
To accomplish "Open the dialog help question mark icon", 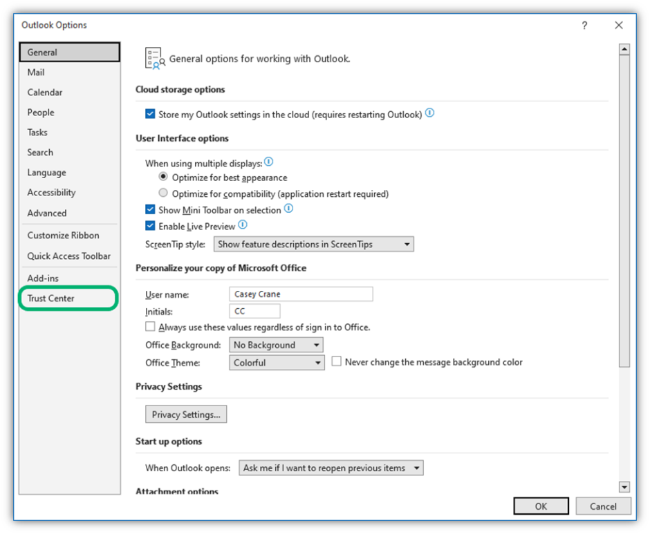I will coord(584,25).
